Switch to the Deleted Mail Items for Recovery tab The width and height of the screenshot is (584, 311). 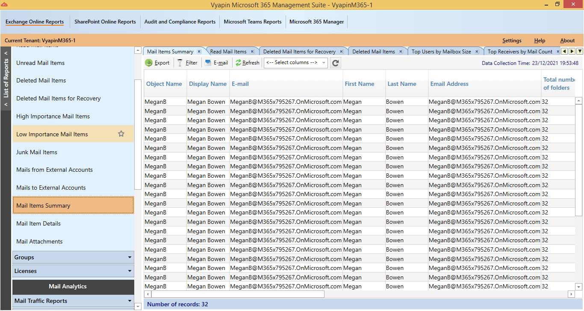299,52
